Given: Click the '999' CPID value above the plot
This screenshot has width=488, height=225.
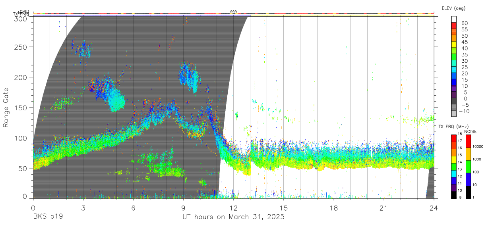Looking at the screenshot, I should [x=233, y=12].
